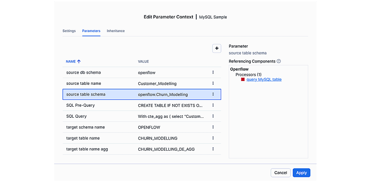The image size is (365, 182).
Task: Add a new parameter with plus button
Action: tap(217, 48)
